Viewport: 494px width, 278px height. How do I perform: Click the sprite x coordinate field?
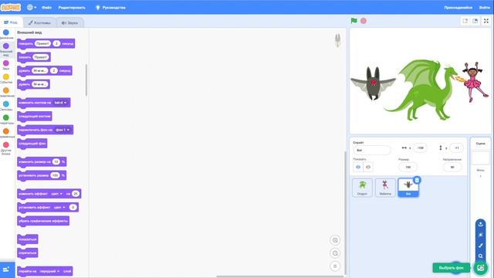(420, 147)
